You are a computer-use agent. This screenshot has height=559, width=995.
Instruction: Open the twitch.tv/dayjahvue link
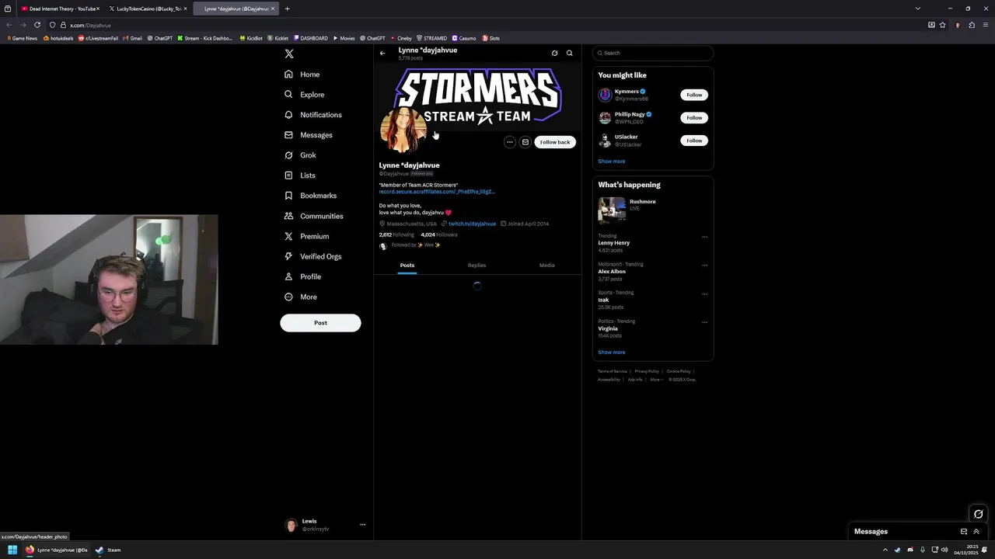point(472,224)
